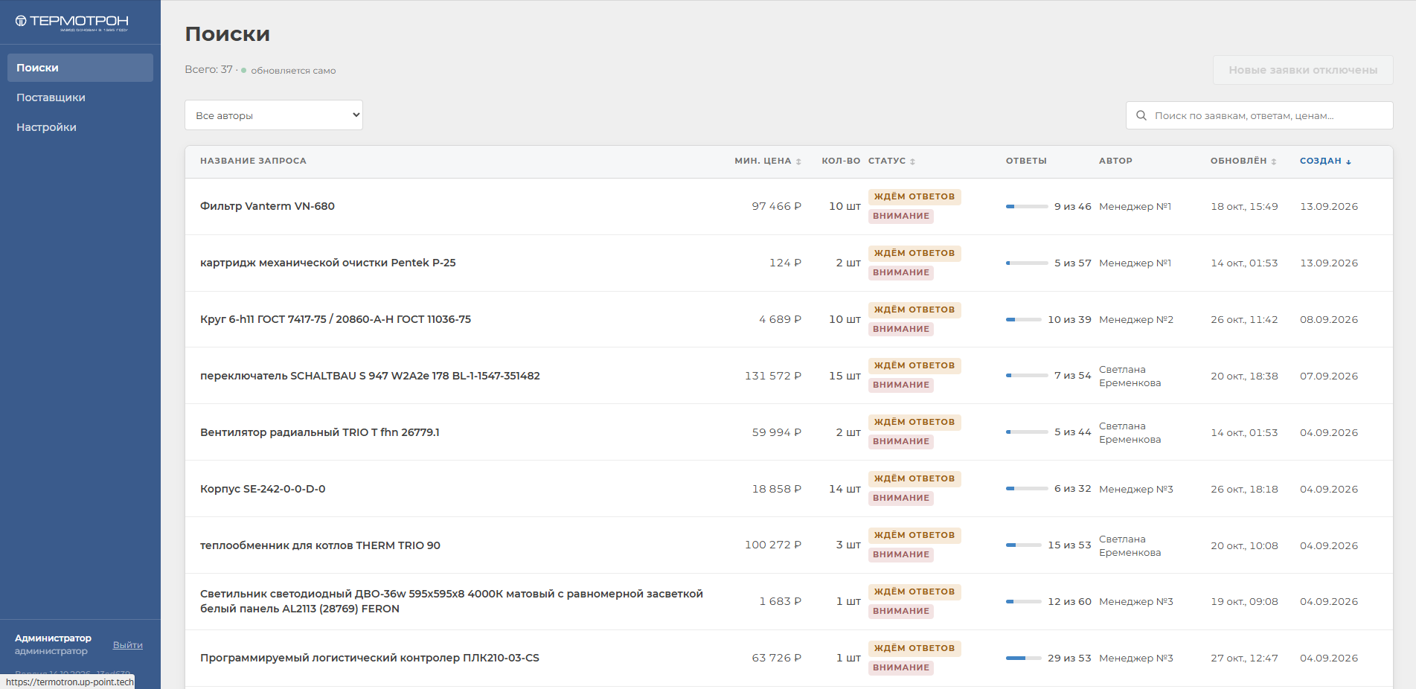Image resolution: width=1416 pixels, height=689 pixels.
Task: Click Новые заявки отключены button
Action: pos(1303,70)
